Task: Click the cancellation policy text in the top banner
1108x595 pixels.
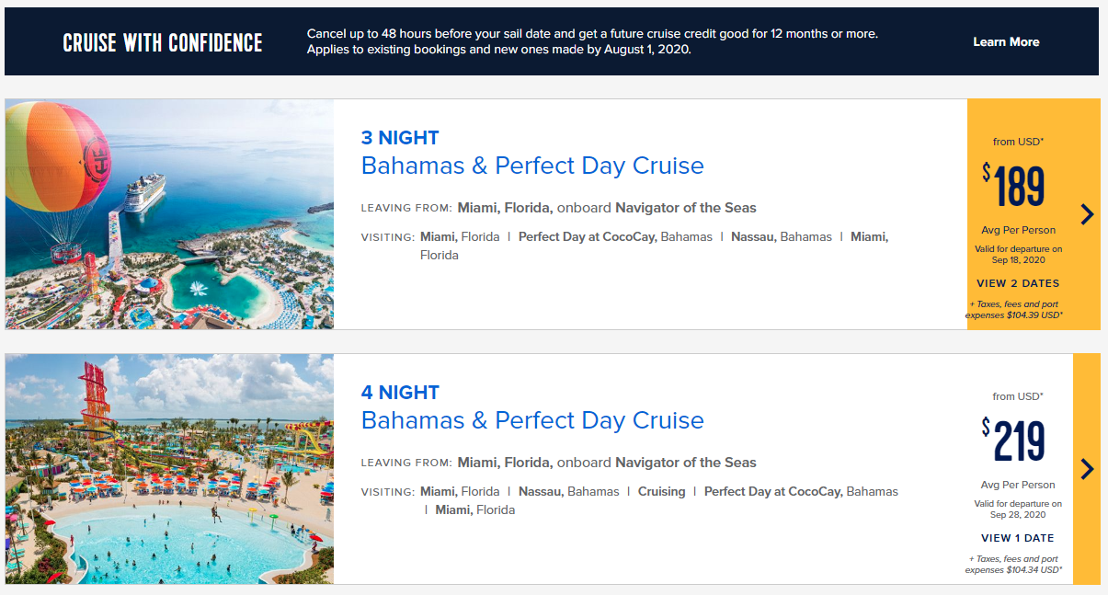Action: (x=592, y=41)
